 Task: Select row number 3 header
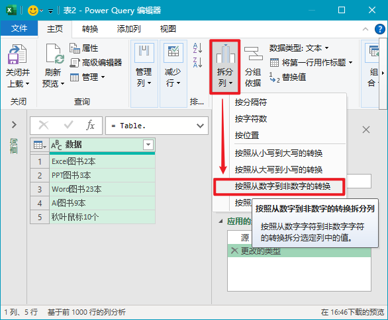(40, 189)
